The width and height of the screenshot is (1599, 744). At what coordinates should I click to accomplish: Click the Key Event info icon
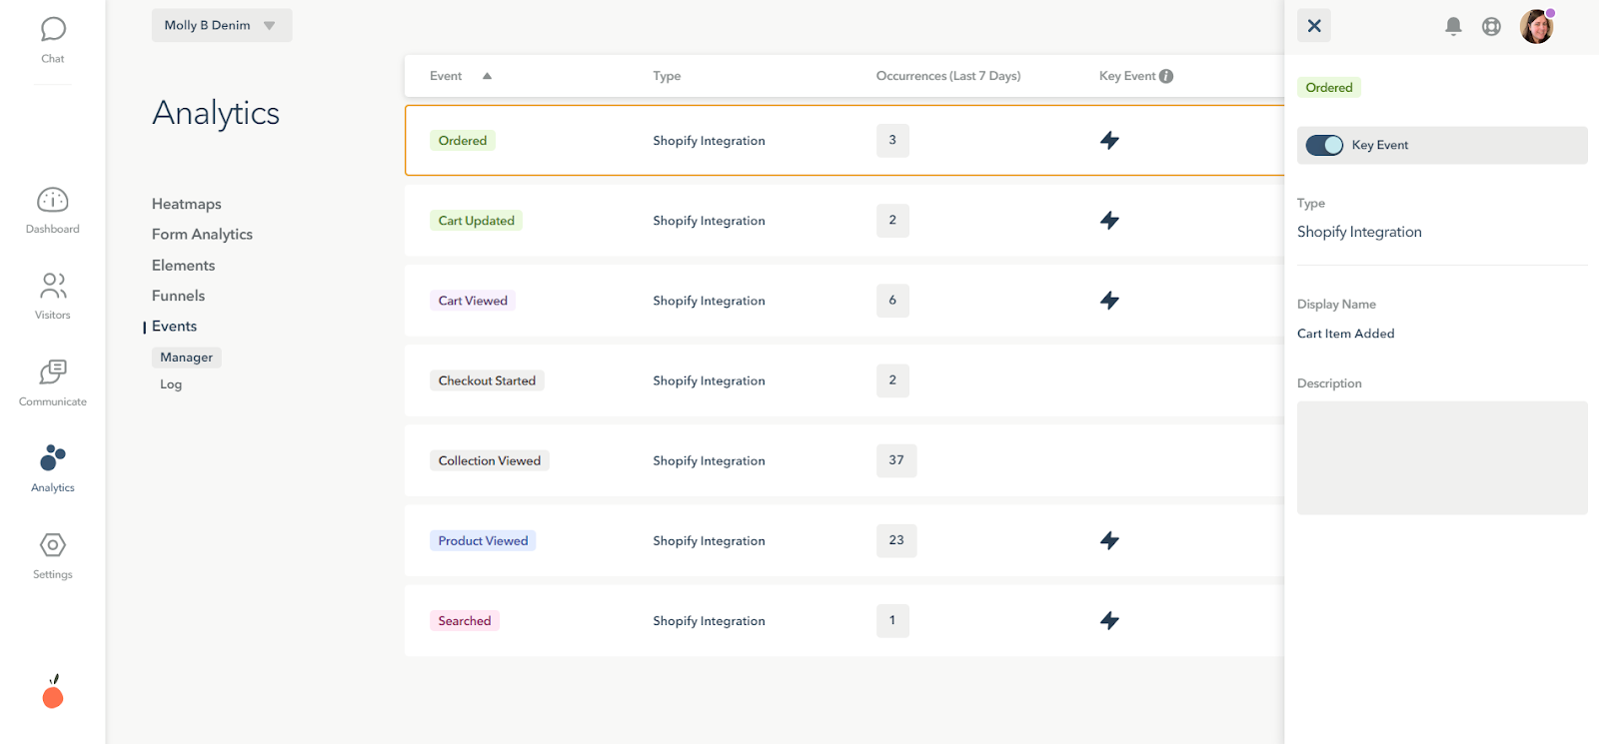point(1166,76)
